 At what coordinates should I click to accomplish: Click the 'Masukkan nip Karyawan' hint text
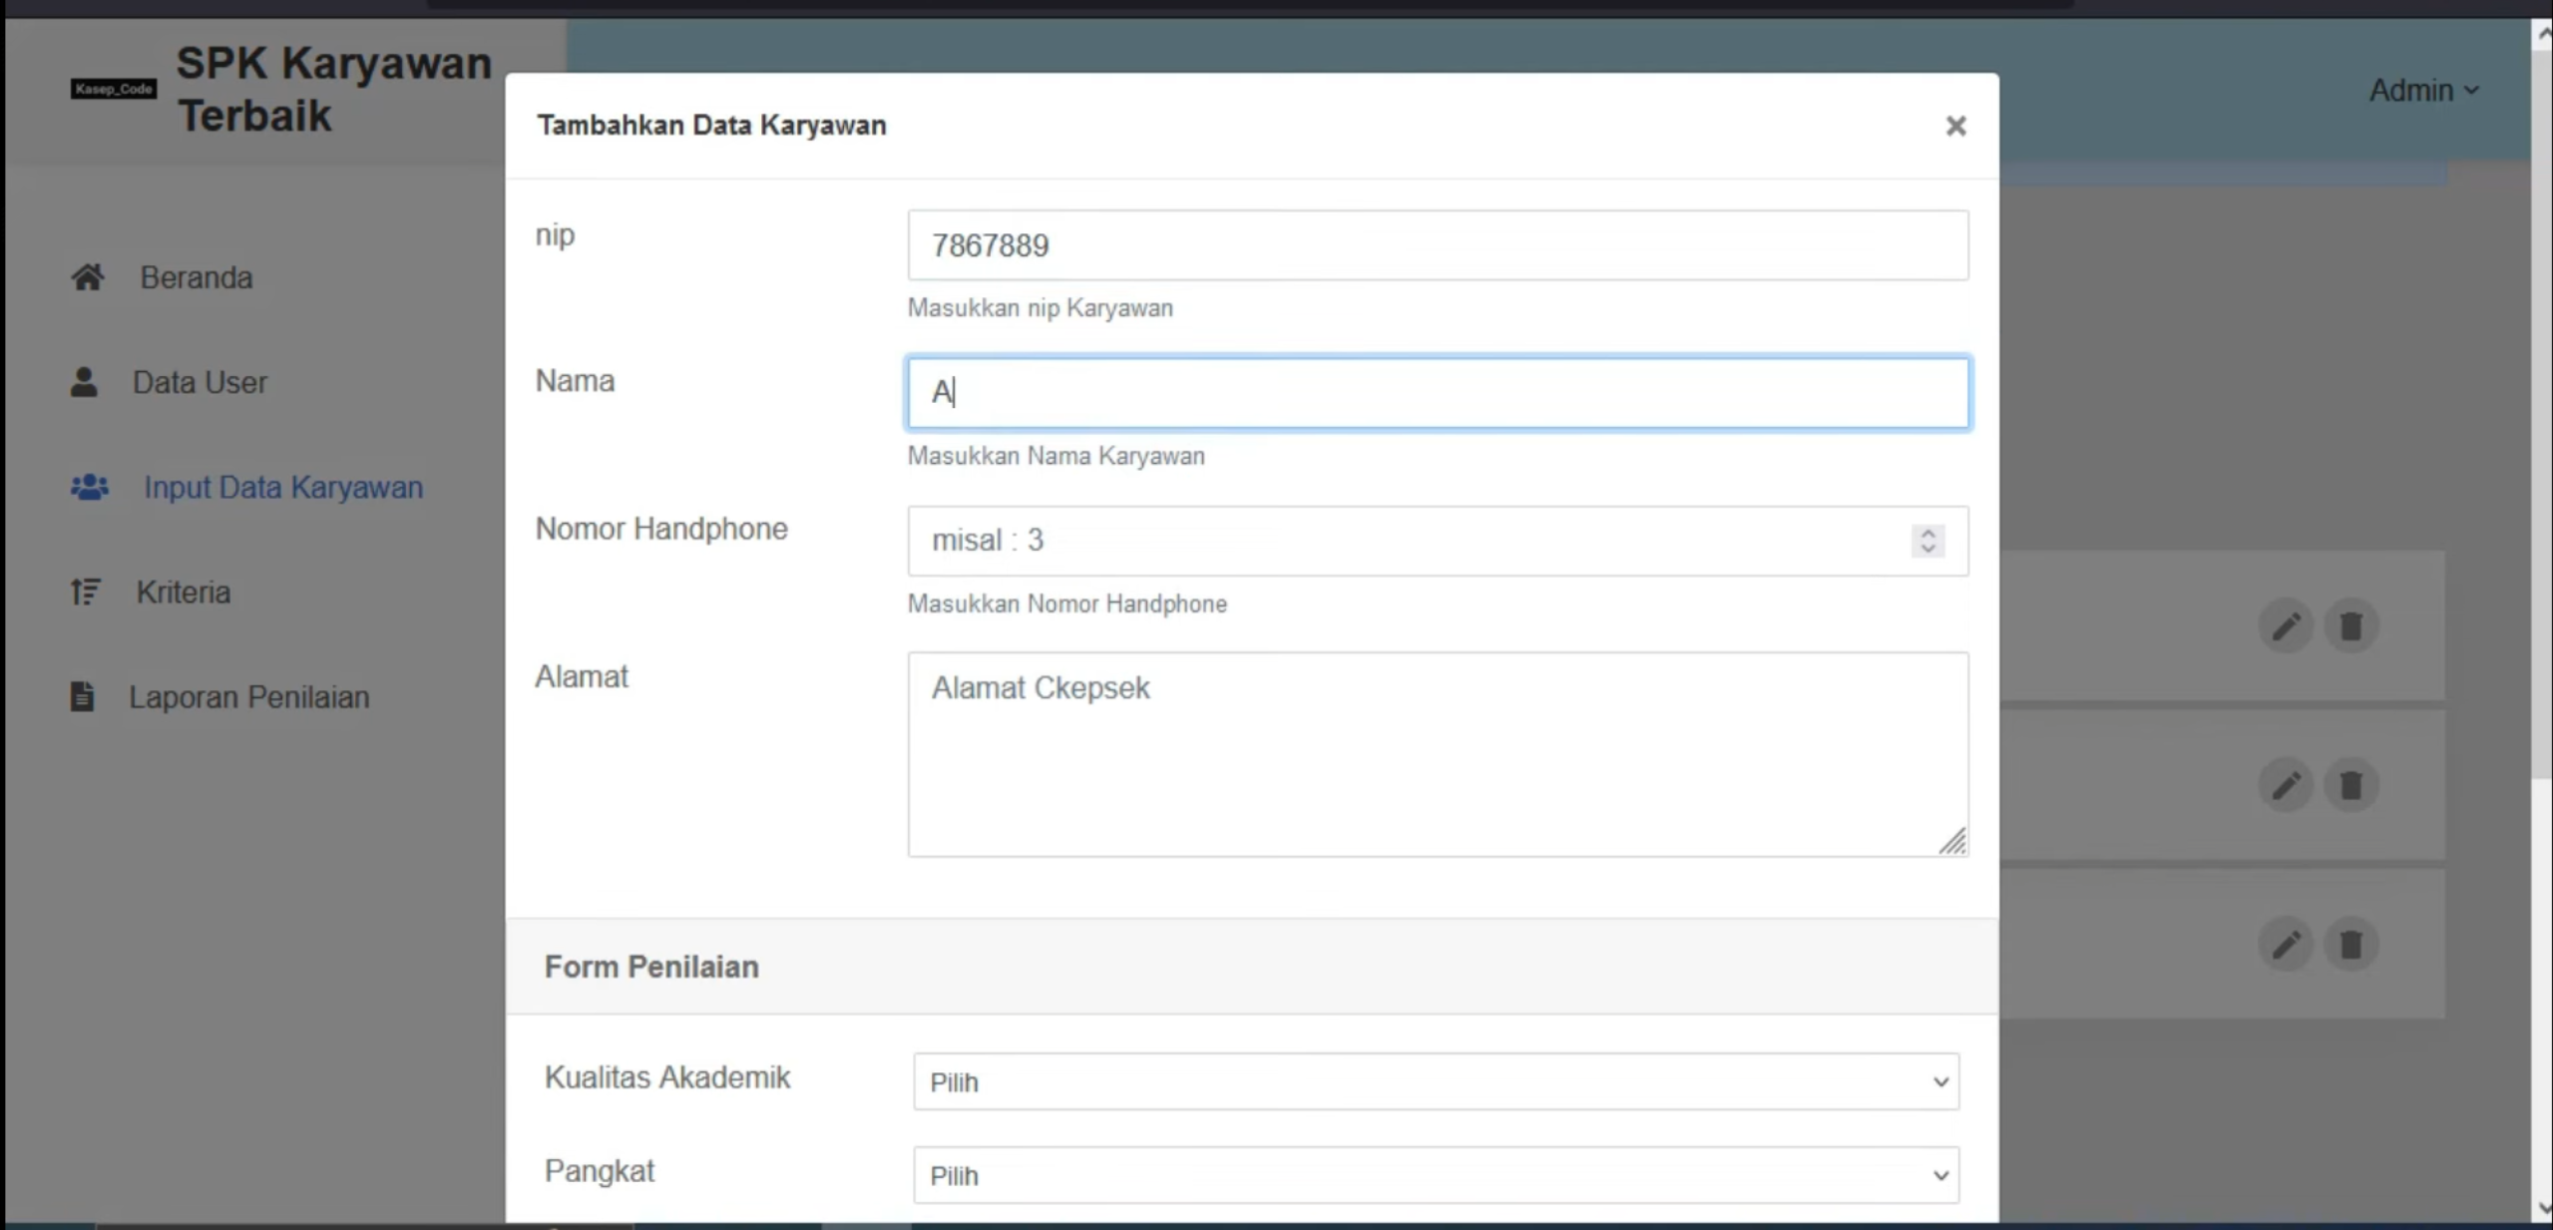point(1040,308)
